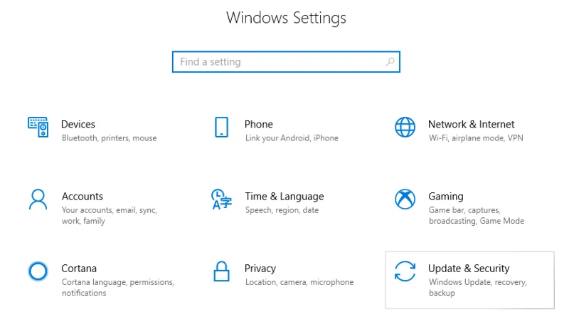This screenshot has width=569, height=327.
Task: Click 'Your accounts, email, sync, work, family' text
Action: point(110,215)
